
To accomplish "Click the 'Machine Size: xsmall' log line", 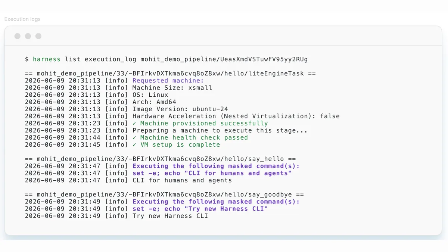I will 119,88.
